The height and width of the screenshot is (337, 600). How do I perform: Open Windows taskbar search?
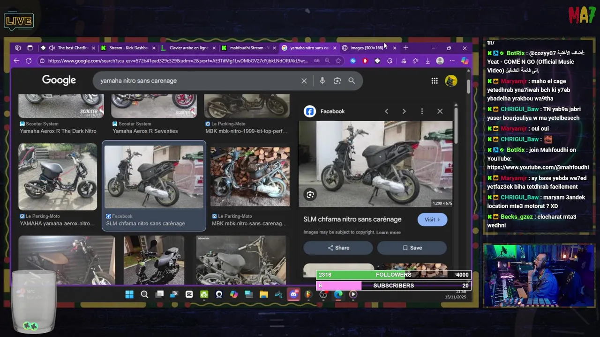point(144,294)
